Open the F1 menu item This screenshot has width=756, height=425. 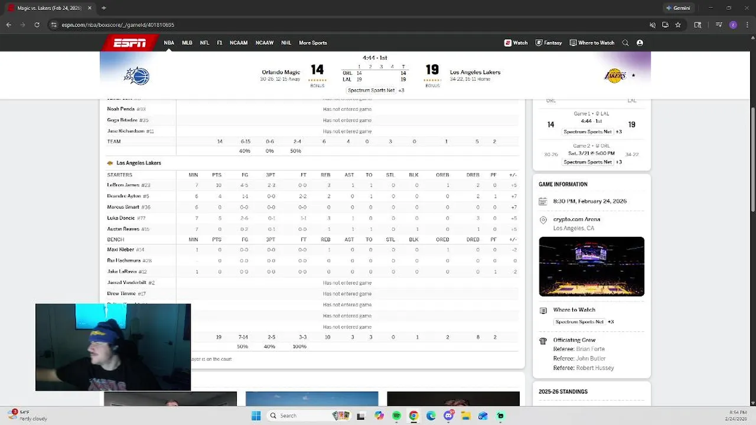[x=220, y=42]
